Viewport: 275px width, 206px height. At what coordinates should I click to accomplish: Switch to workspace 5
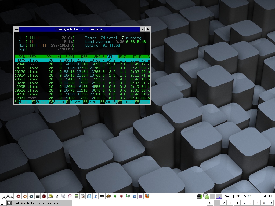pos(244,203)
